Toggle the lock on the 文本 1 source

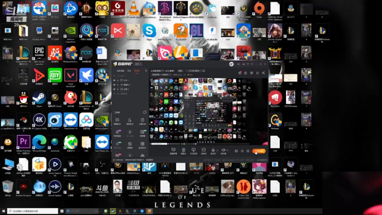tap(118, 80)
